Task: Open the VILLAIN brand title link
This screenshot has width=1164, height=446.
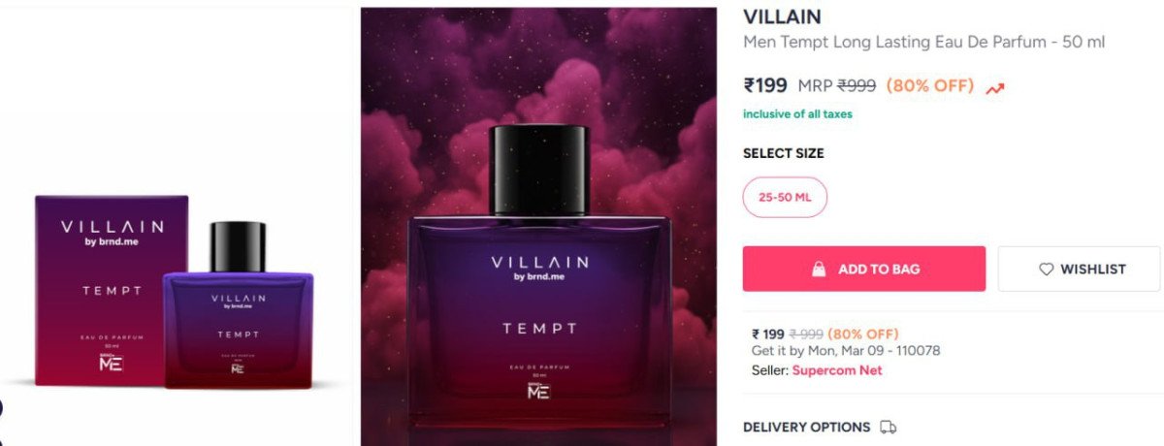Action: pos(782,16)
